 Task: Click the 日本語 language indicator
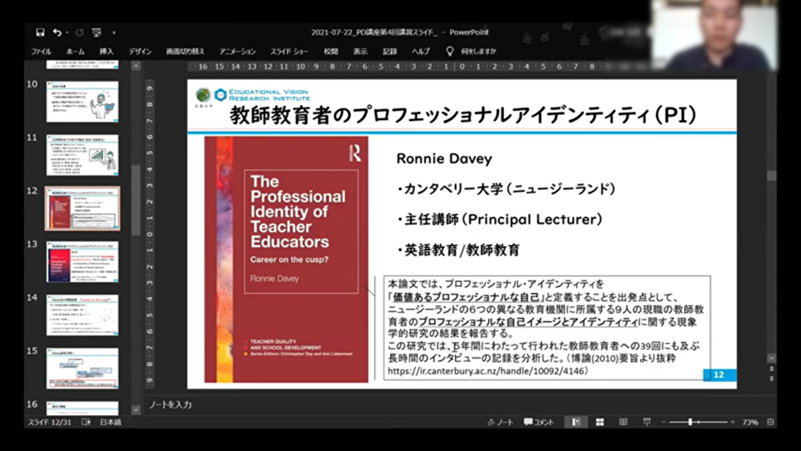click(x=111, y=422)
